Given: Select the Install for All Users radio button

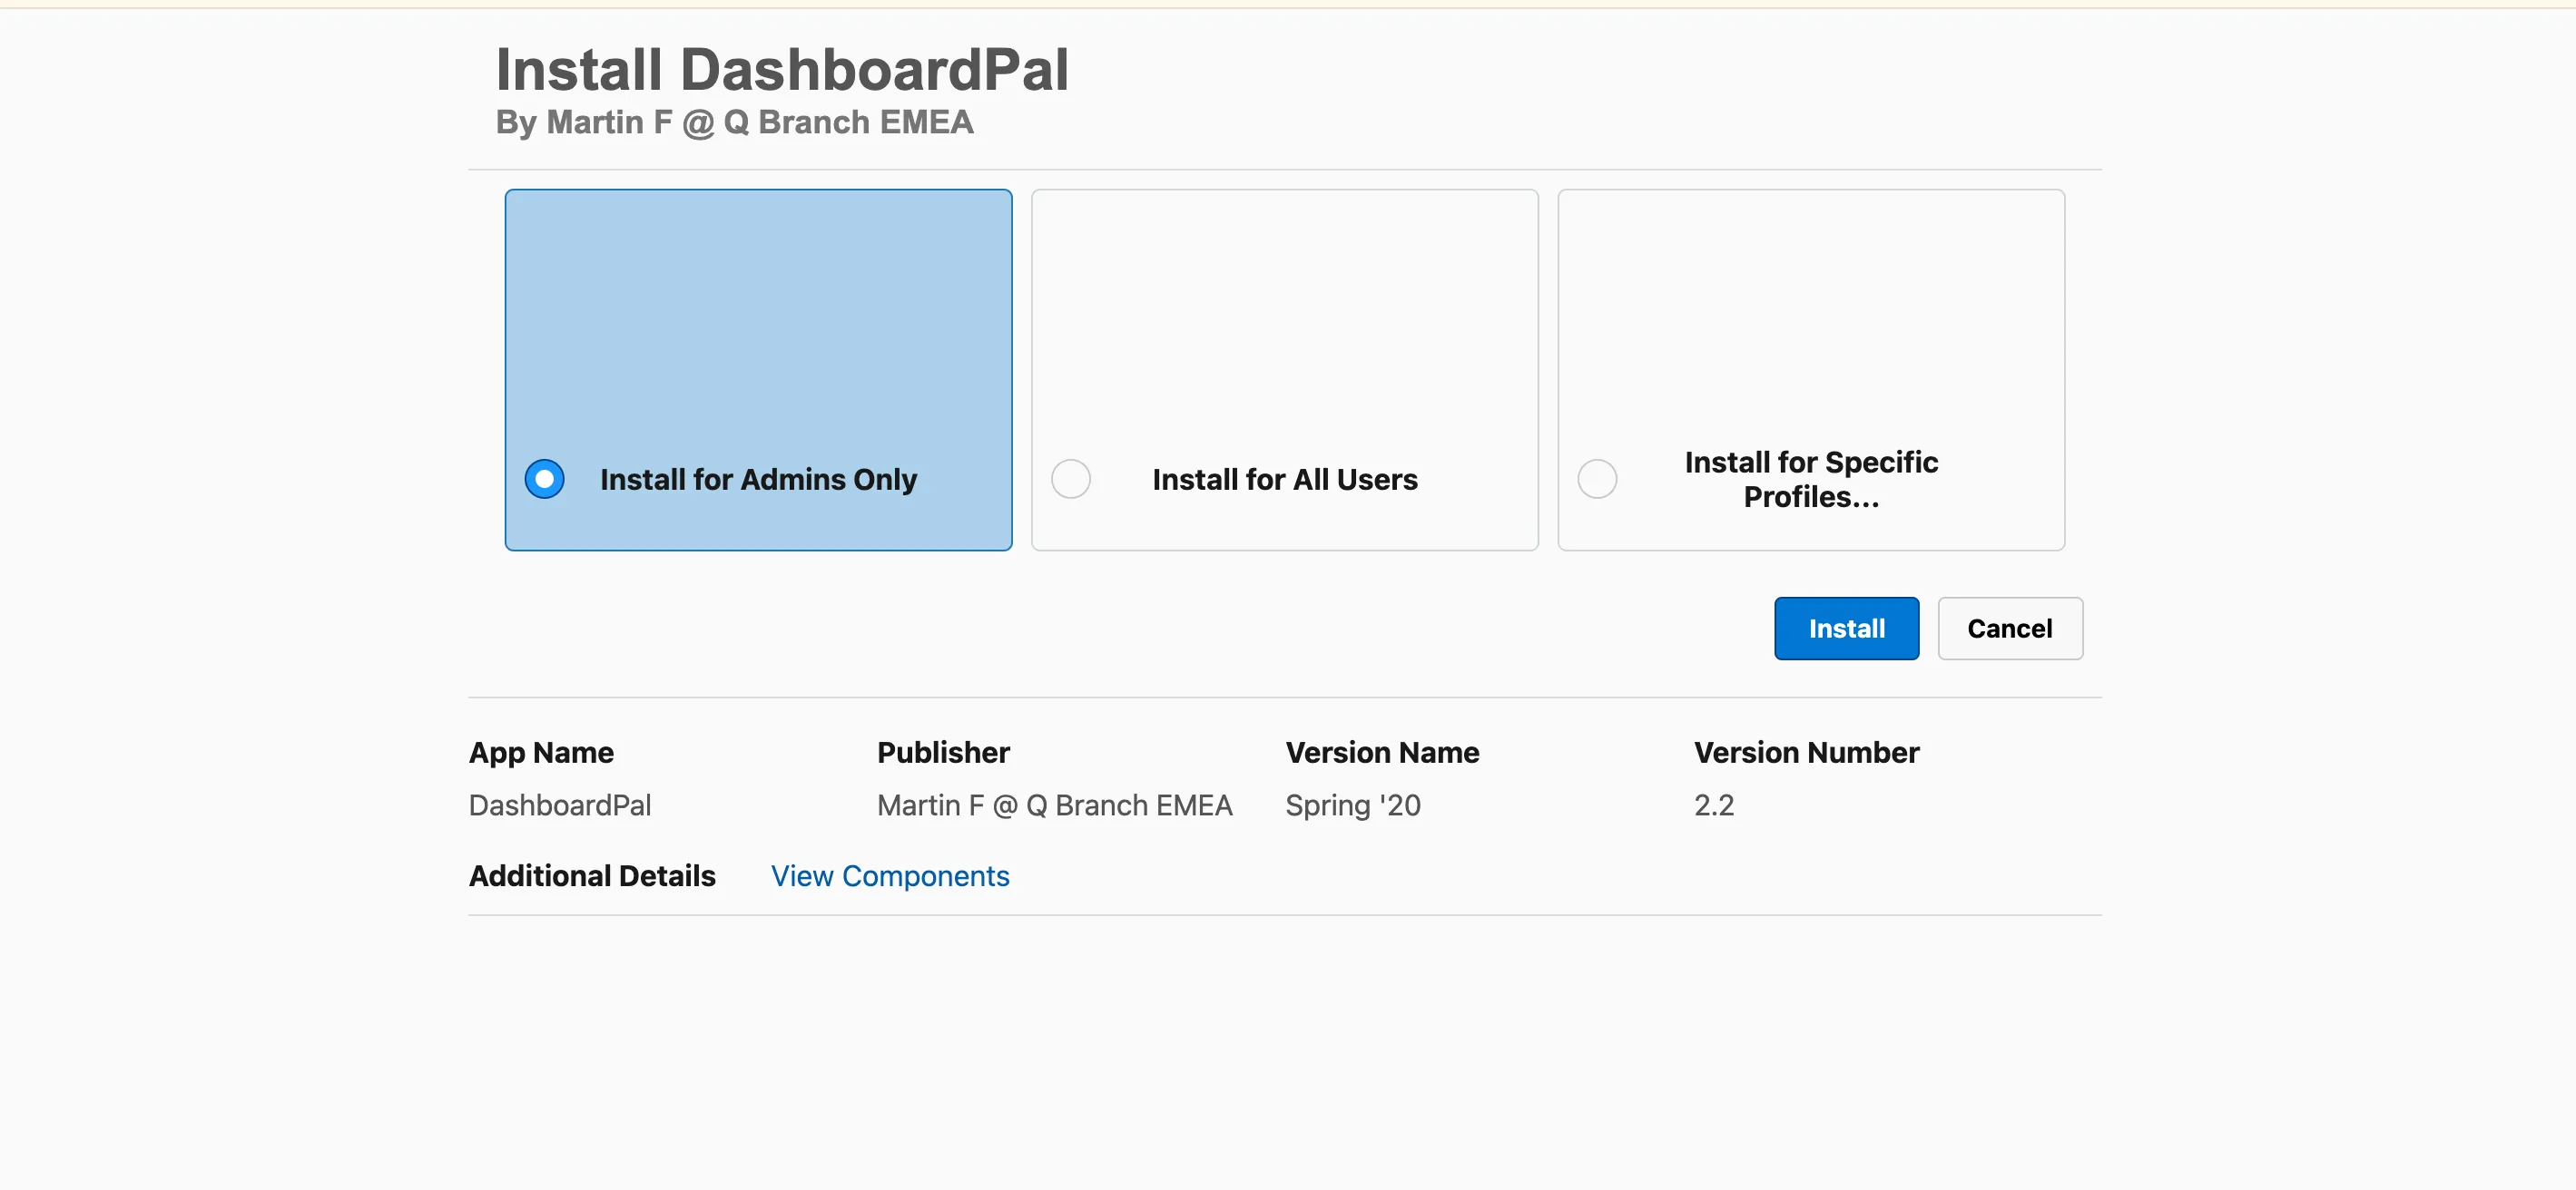Looking at the screenshot, I should coord(1070,479).
